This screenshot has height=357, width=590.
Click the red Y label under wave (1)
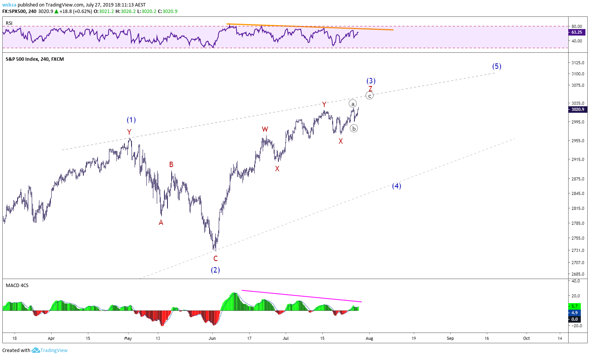pos(129,132)
